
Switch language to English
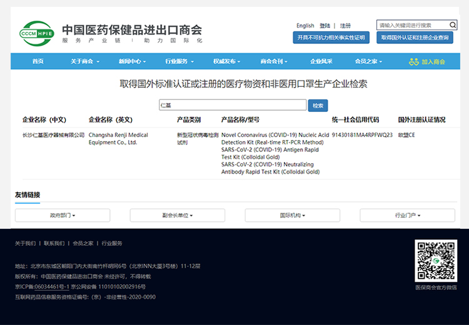(305, 26)
